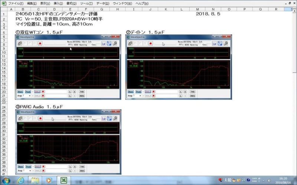Viewport: 297px width, 185px height.
Task: Toggle the Peak button in the ③PARC Audio window
Action: [x=29, y=167]
